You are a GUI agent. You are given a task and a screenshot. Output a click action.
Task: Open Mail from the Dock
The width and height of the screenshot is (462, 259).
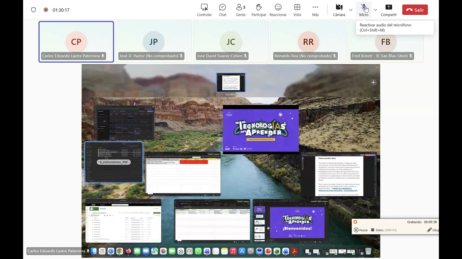[146, 251]
